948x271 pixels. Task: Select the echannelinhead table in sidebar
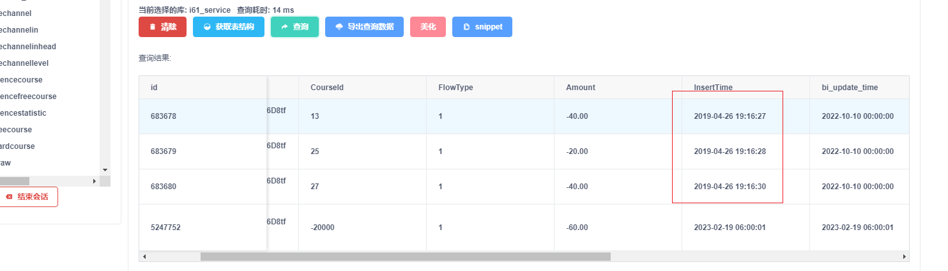coord(27,47)
